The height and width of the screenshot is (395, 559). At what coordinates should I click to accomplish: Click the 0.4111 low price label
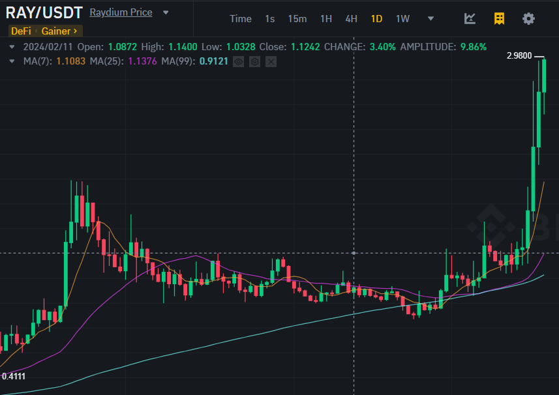(x=14, y=377)
